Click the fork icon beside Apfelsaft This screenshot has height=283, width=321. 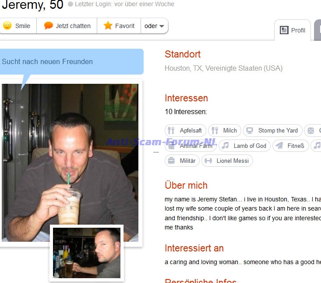(x=171, y=130)
